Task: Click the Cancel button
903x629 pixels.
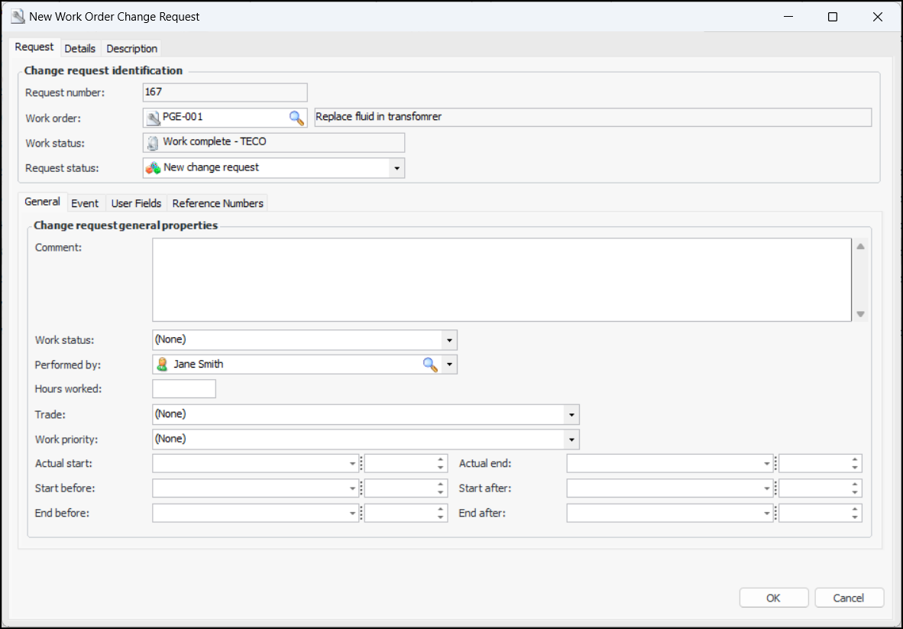Action: click(849, 598)
